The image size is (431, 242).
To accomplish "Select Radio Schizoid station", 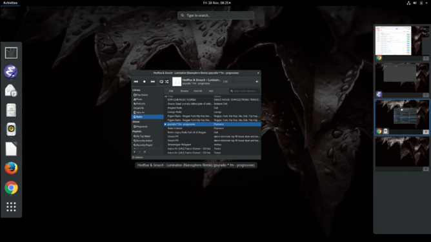I will point(212,128).
